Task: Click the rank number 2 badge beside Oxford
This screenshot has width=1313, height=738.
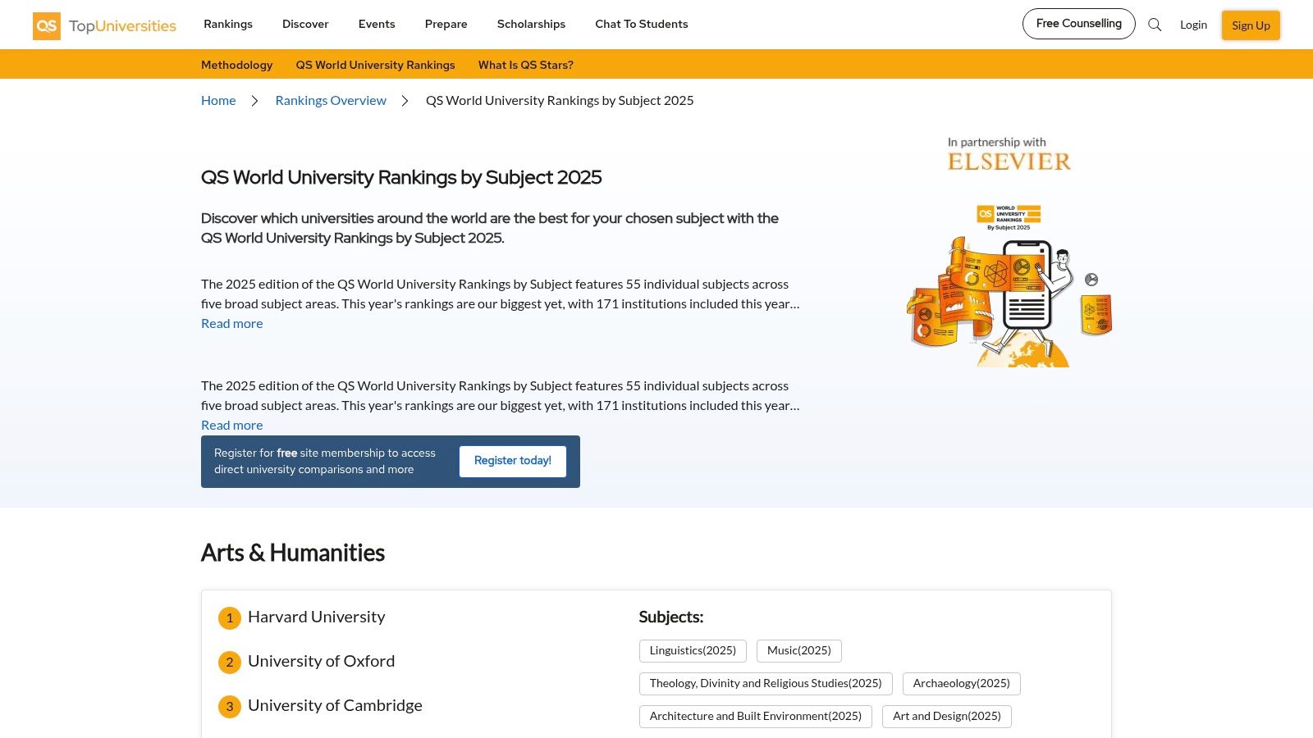Action: pos(230,662)
